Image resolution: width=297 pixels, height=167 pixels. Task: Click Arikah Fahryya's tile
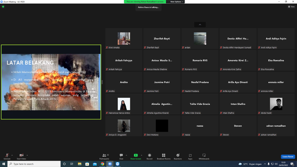click(124, 60)
